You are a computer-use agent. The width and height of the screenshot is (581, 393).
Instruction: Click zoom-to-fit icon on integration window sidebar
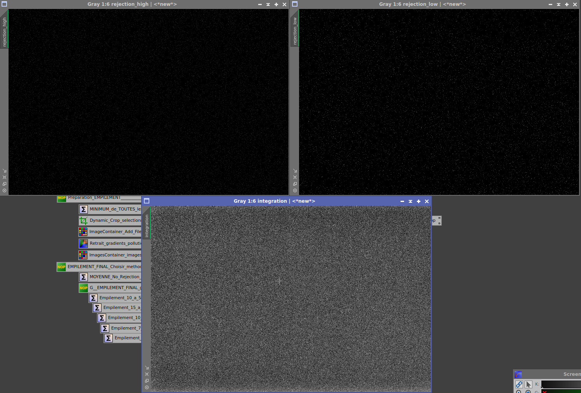[147, 374]
